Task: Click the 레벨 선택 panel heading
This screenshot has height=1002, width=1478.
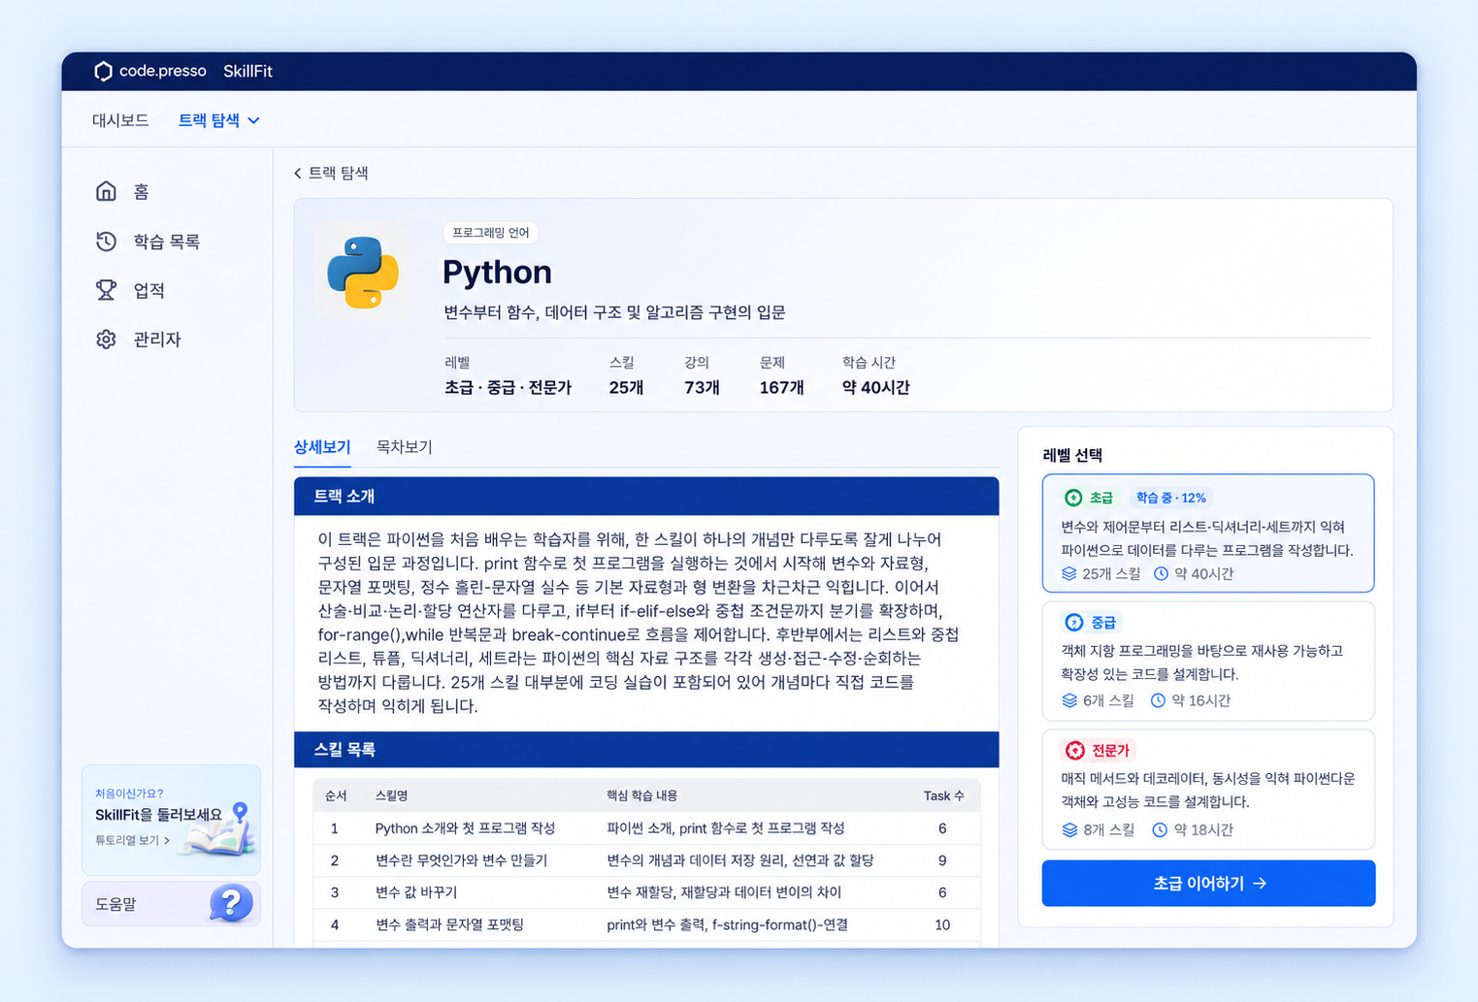Action: coord(1072,455)
